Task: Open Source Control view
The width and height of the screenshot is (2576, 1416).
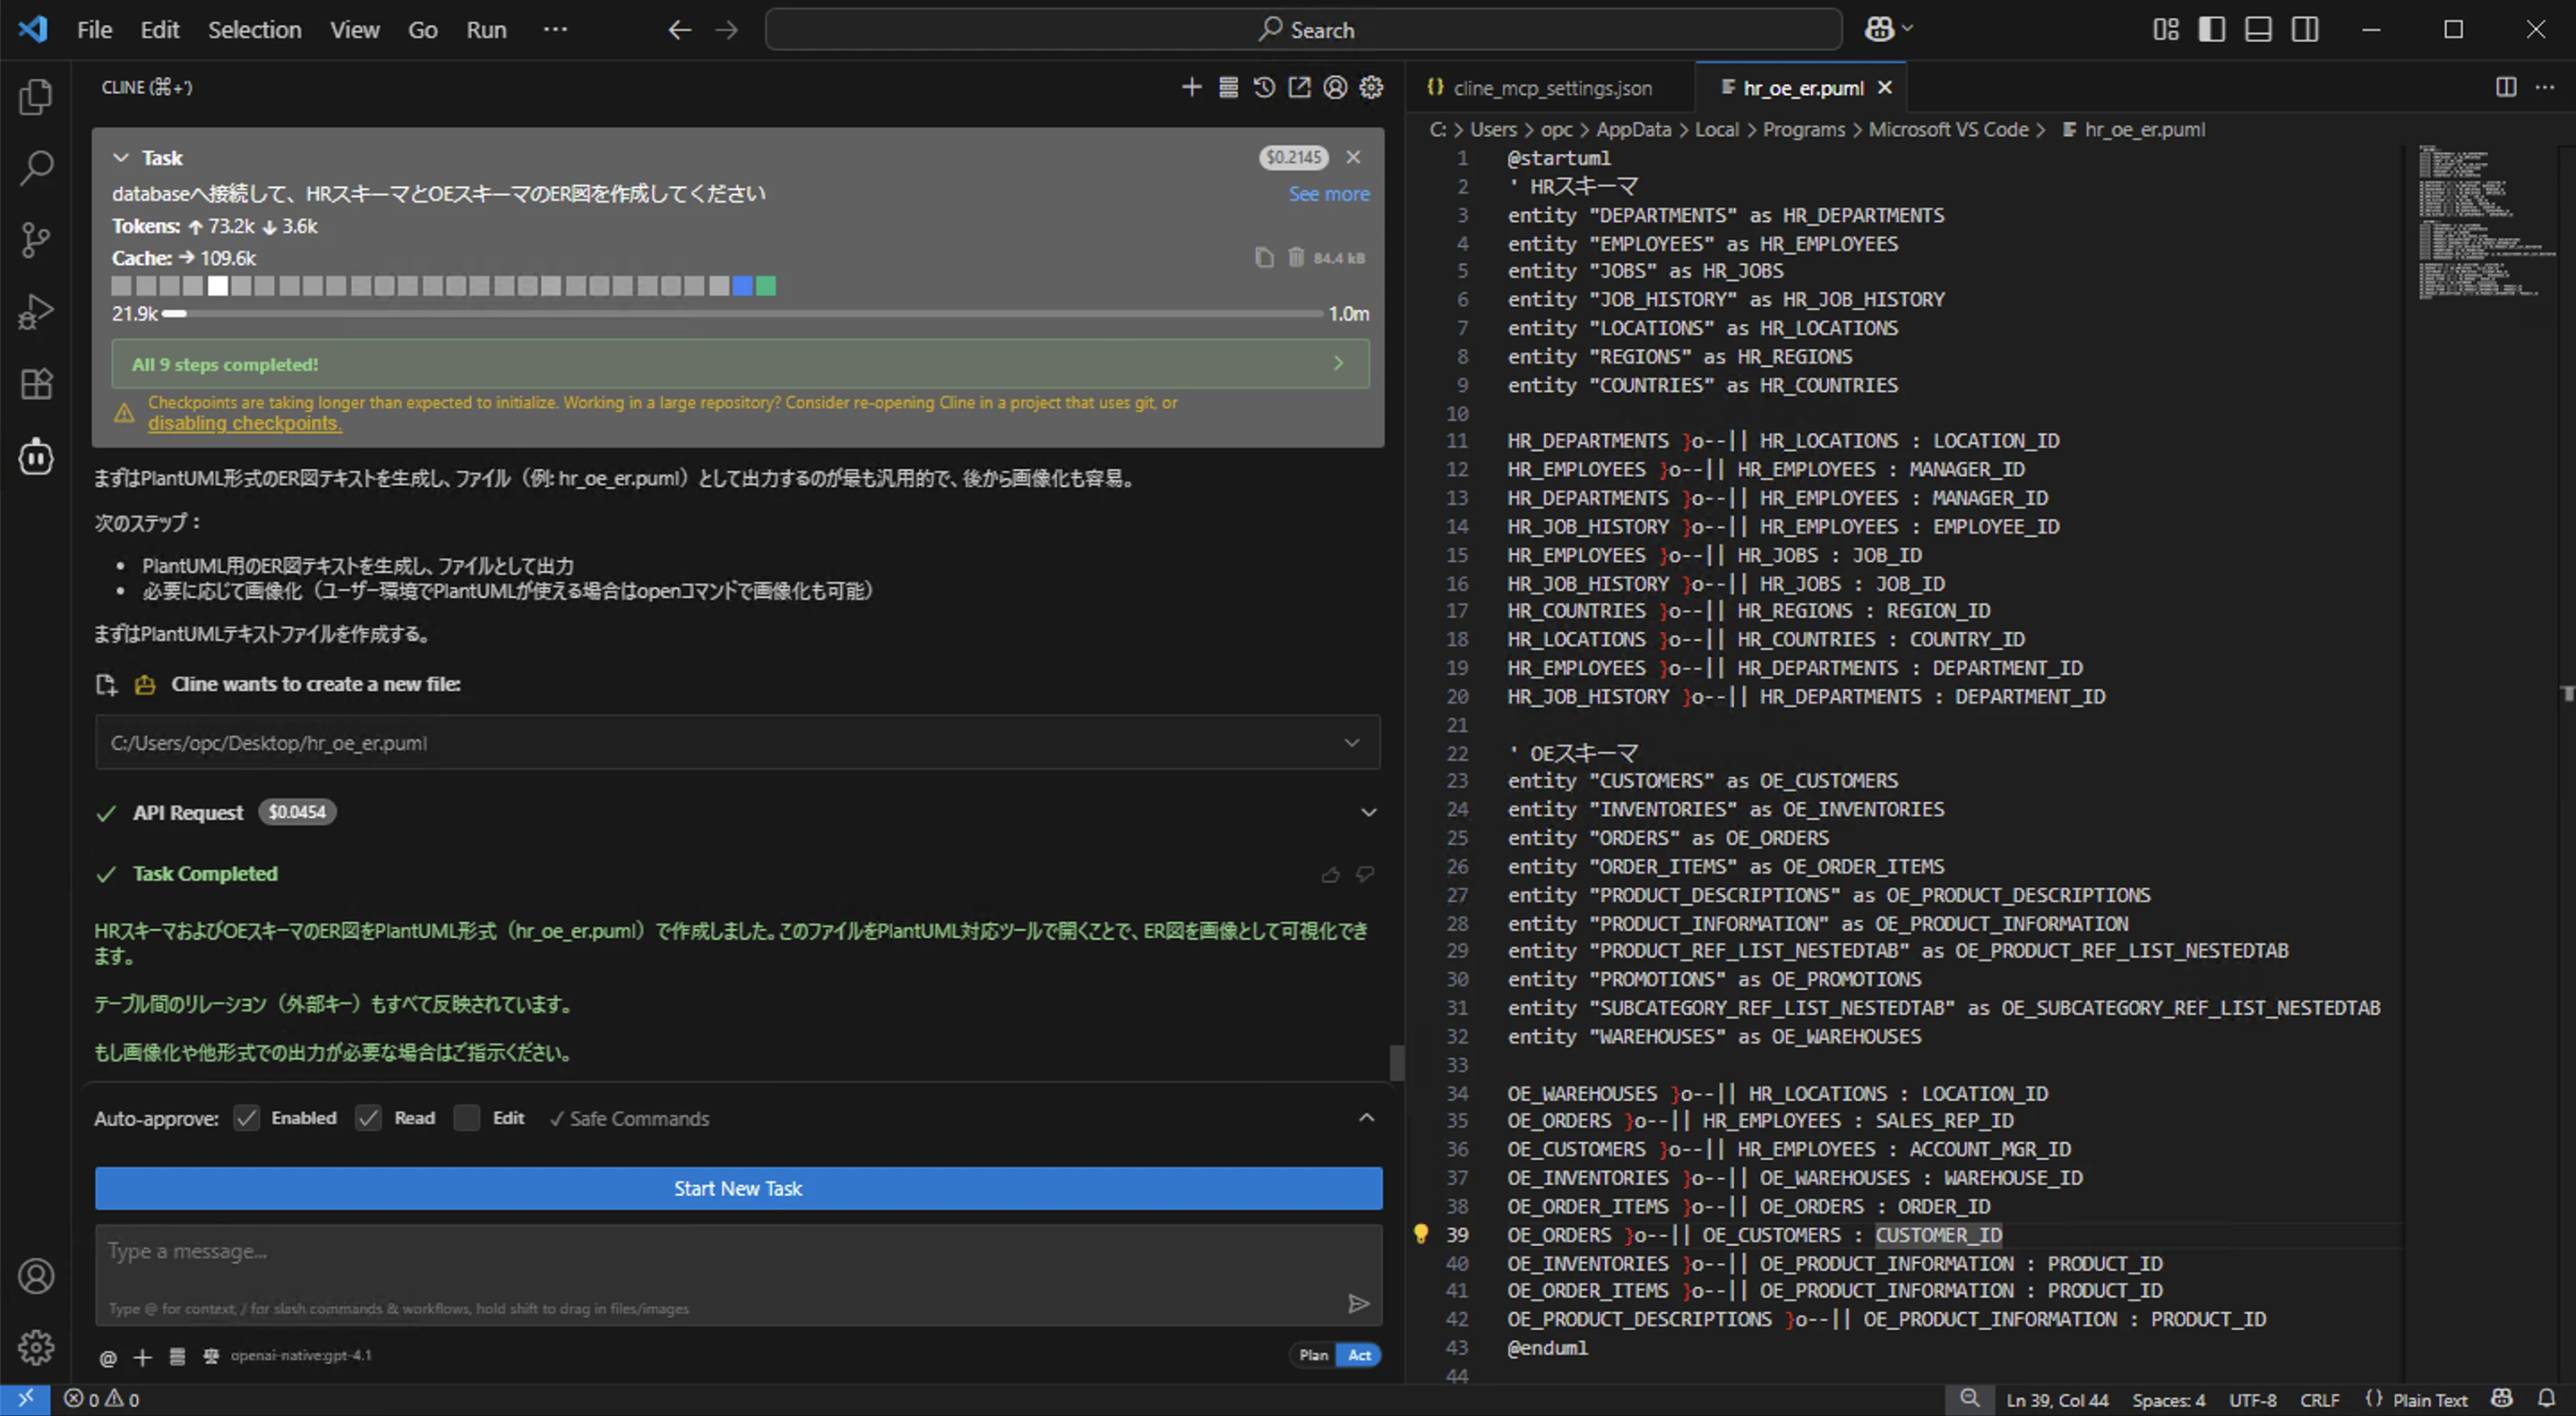Action: (x=36, y=240)
